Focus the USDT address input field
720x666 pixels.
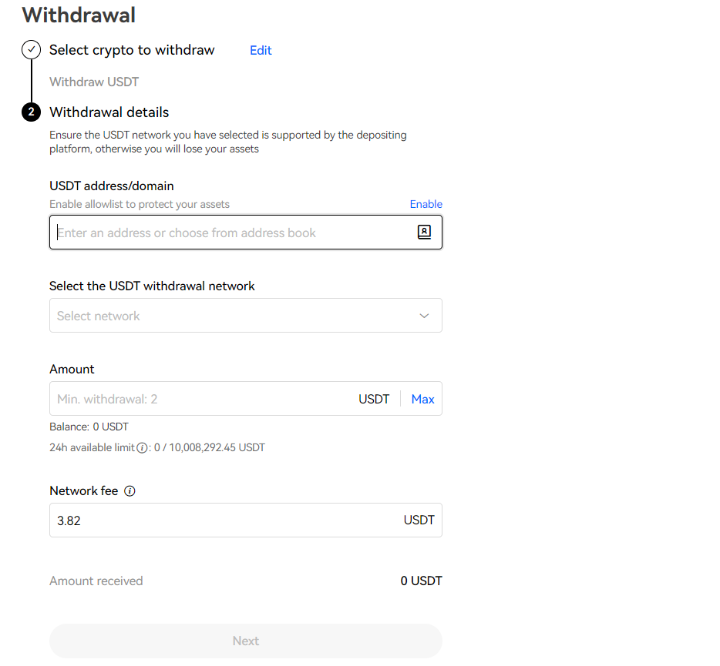[246, 232]
